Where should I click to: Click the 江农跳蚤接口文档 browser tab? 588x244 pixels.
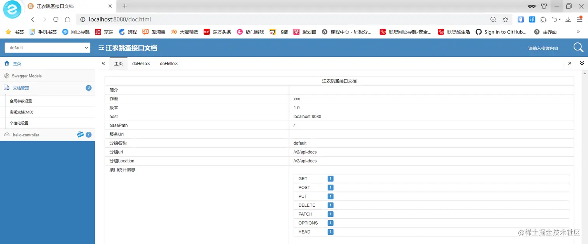(70, 6)
